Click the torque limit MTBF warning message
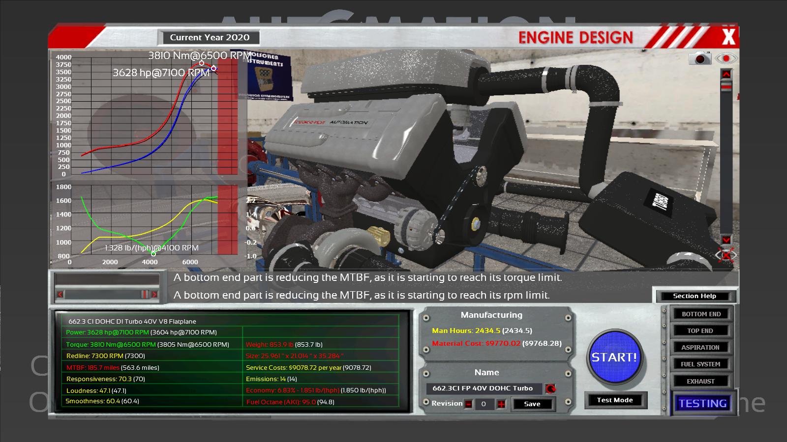This screenshot has height=442, width=787. click(368, 277)
